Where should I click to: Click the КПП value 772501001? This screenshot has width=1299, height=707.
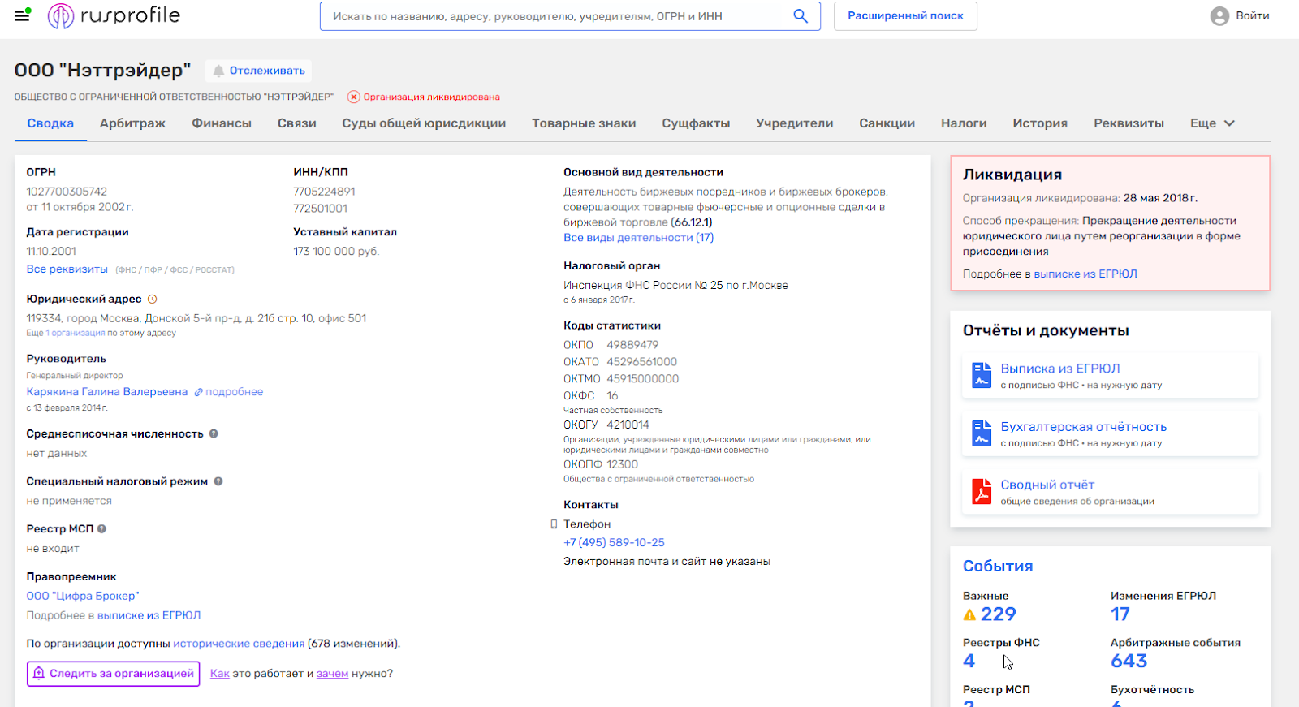pyautogui.click(x=320, y=209)
